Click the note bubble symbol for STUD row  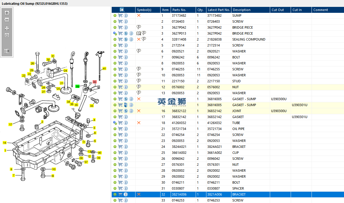(x=139, y=81)
